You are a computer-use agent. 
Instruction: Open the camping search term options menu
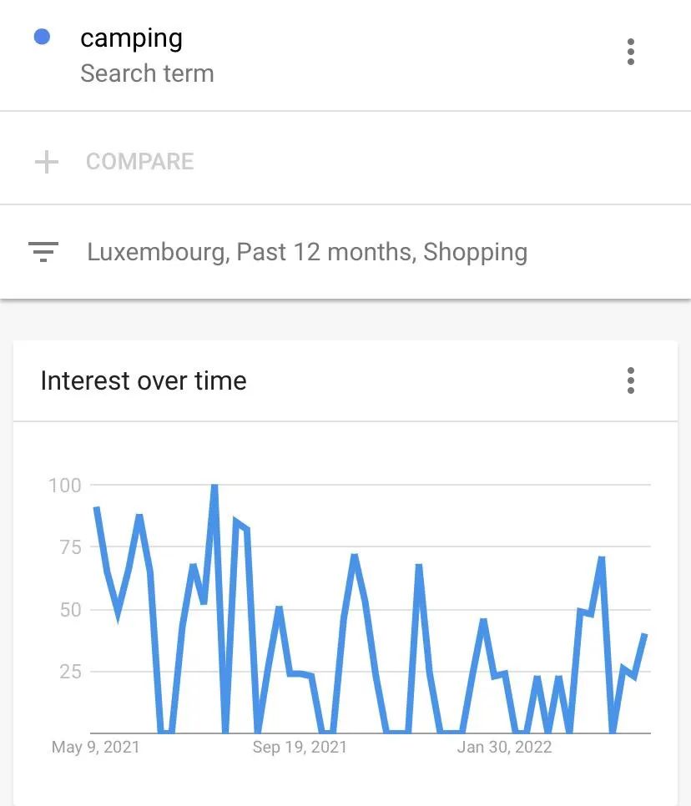[631, 52]
